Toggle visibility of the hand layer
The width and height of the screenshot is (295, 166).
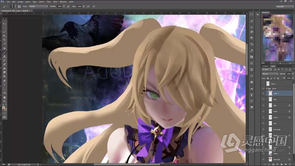pos(263,111)
